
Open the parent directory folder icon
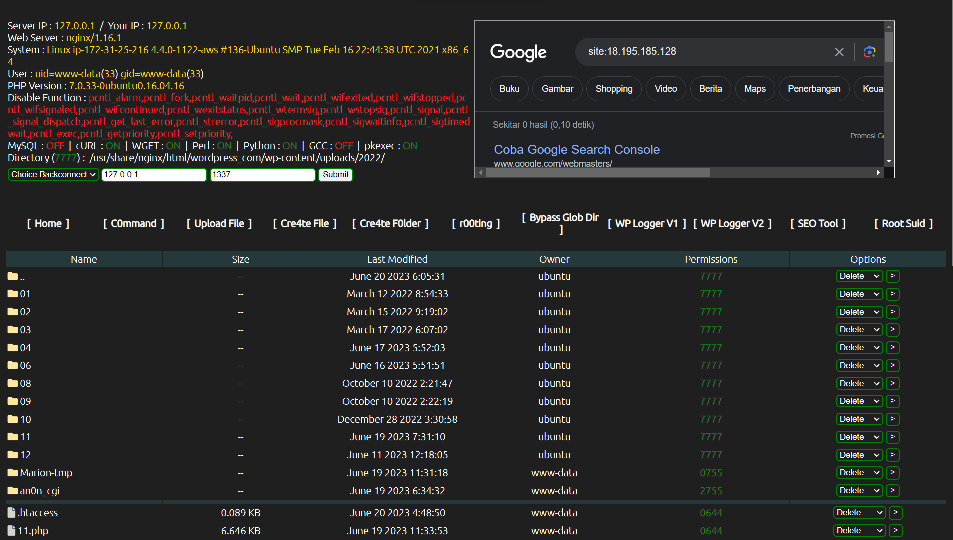pyautogui.click(x=13, y=276)
